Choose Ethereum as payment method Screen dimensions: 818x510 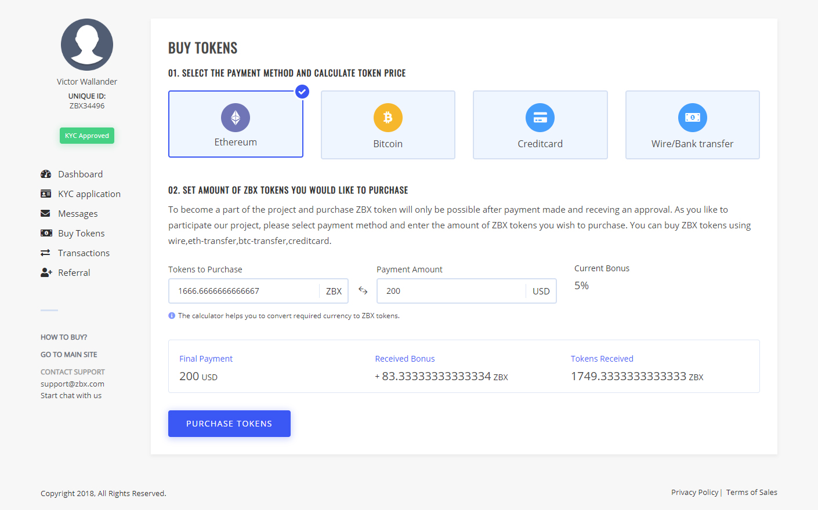[x=236, y=124]
